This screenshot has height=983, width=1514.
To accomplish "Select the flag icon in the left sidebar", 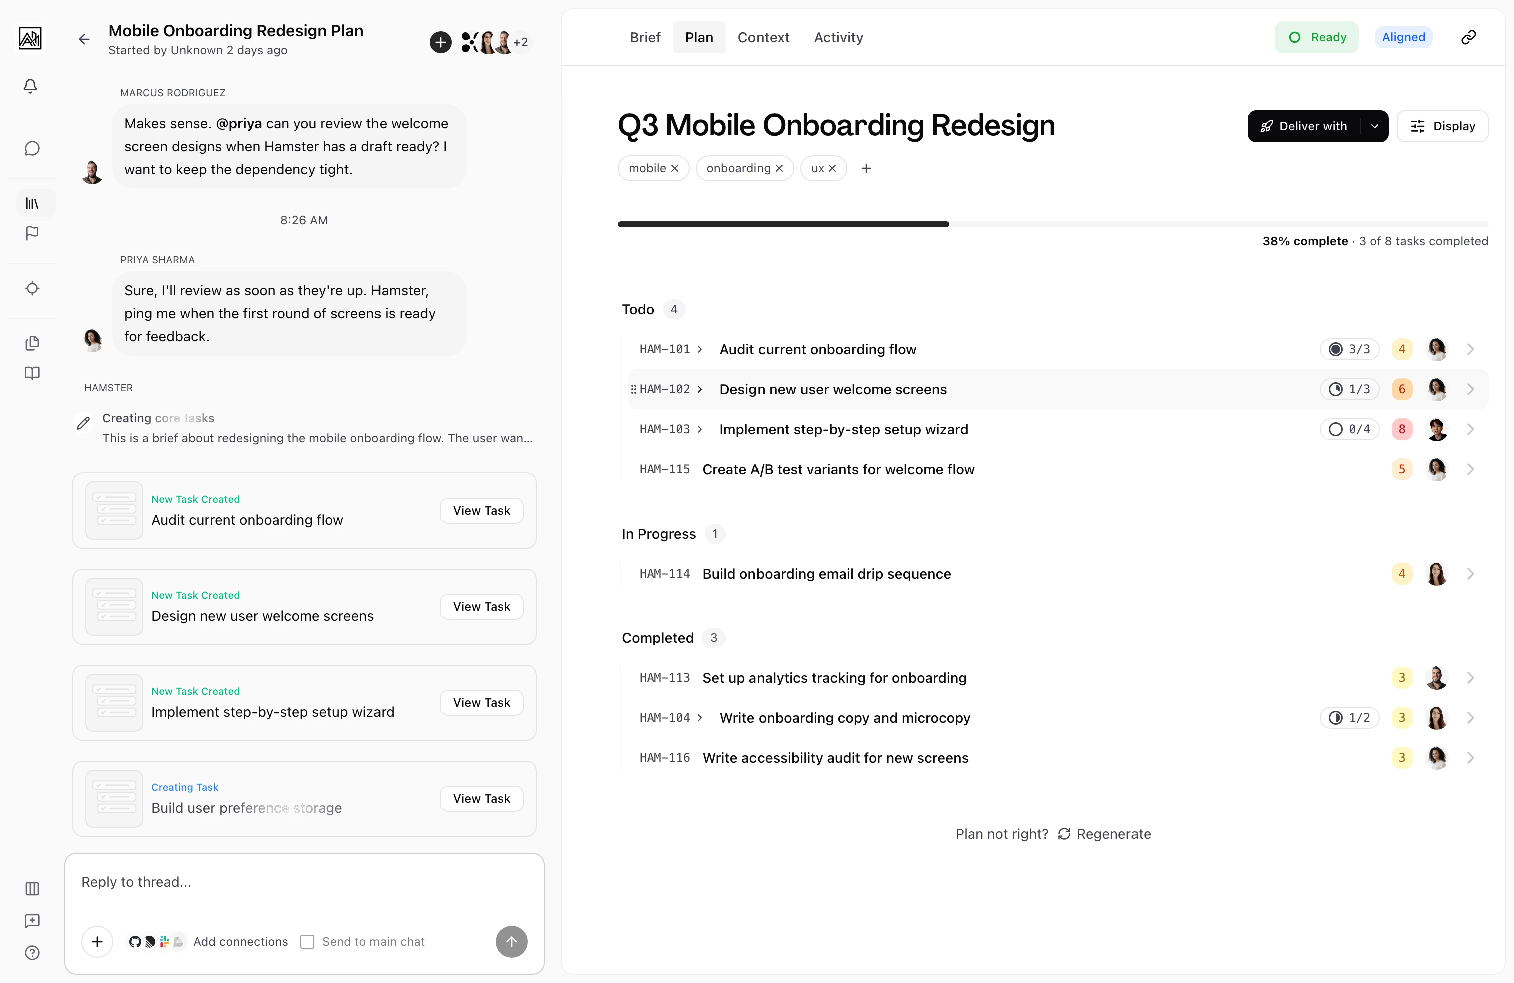I will click(32, 233).
